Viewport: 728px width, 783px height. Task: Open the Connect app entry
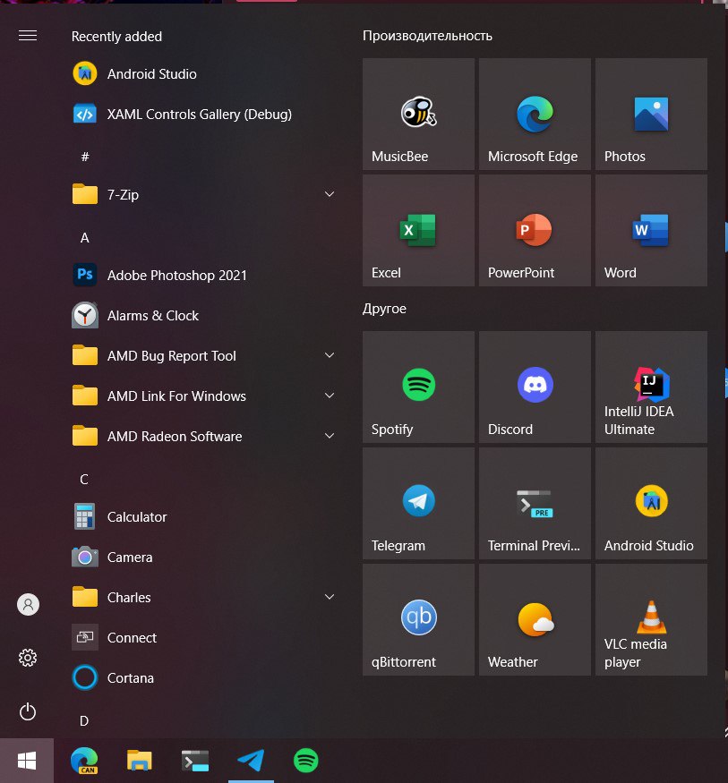(205, 638)
